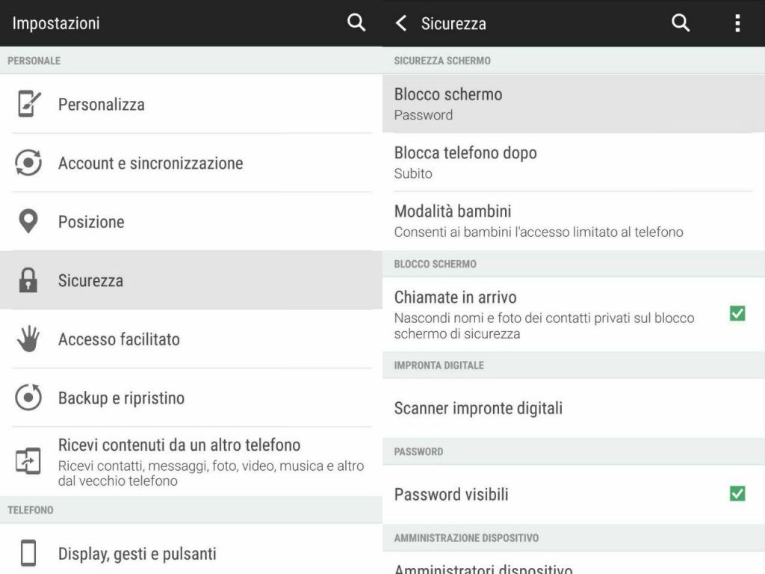Tap the Personalizza brush icon
The image size is (765, 574).
point(29,103)
